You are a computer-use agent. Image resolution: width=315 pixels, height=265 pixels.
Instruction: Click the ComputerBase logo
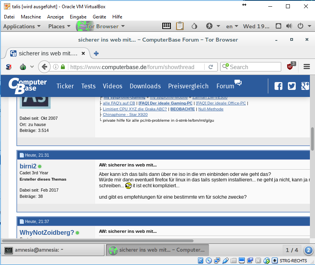point(27,86)
